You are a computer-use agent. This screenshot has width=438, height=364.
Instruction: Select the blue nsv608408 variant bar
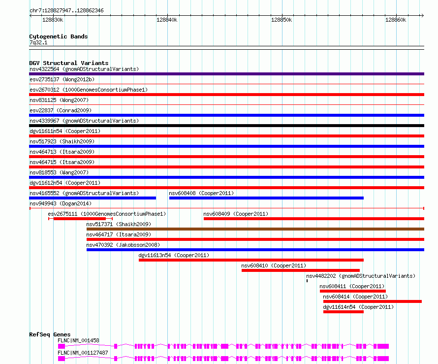(x=266, y=198)
